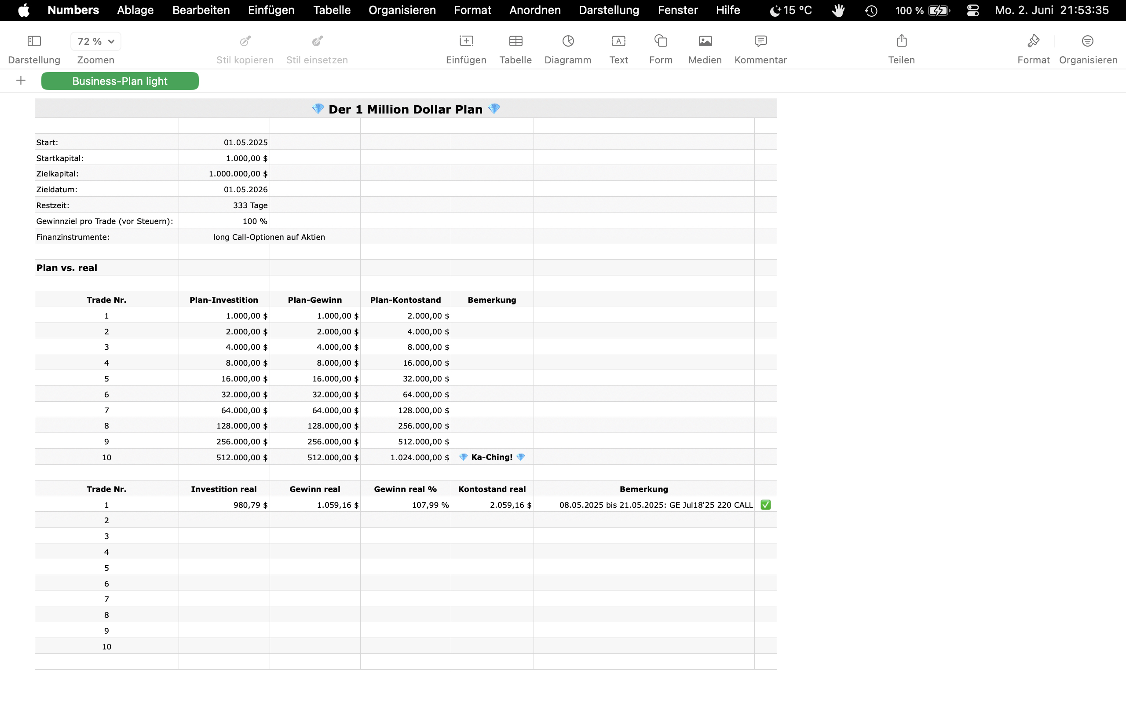Open the Ablage menu
1126x704 pixels.
[135, 10]
